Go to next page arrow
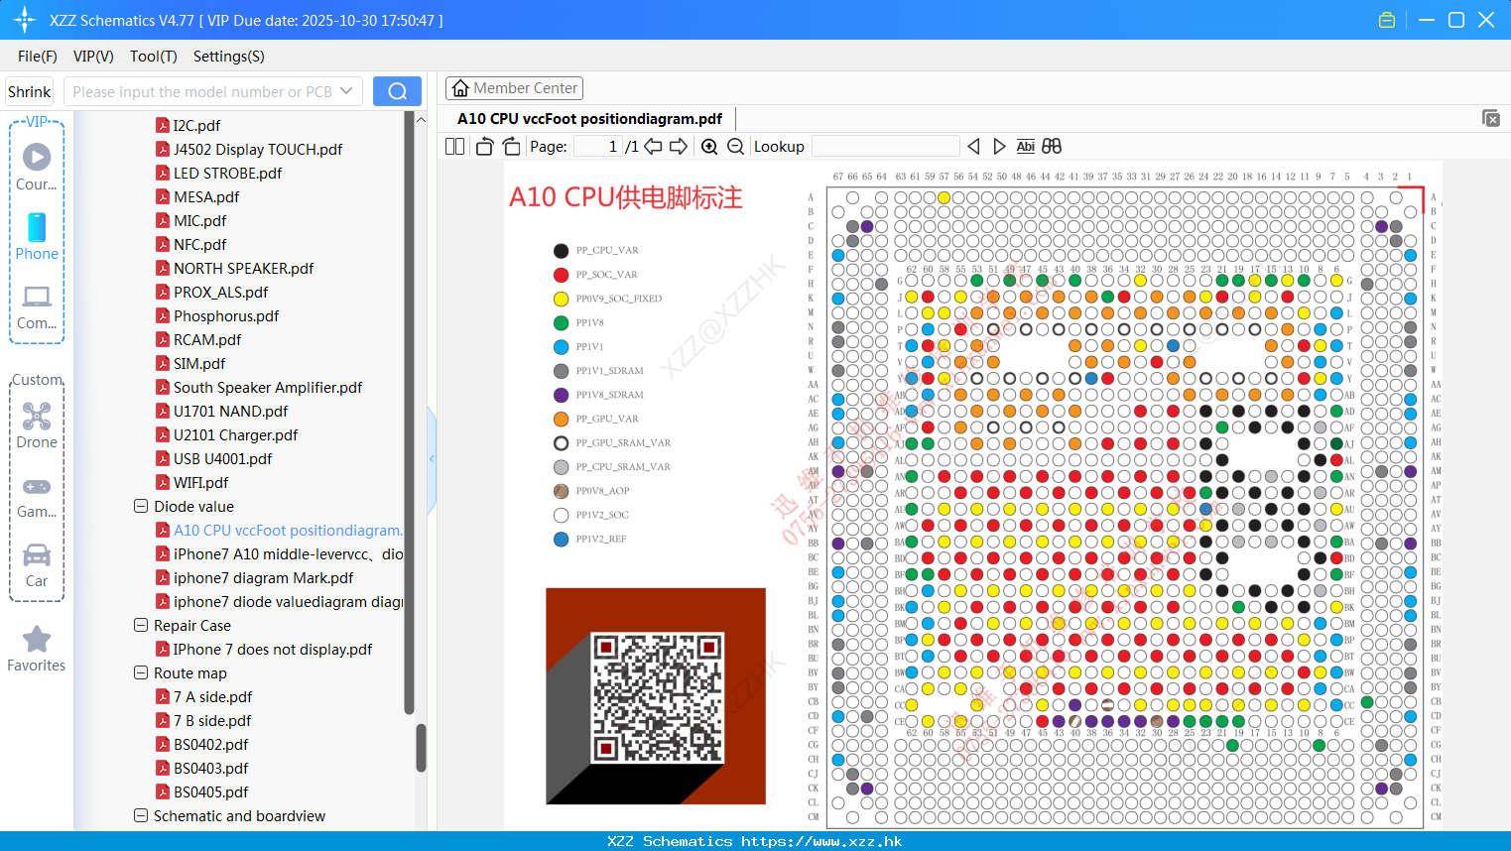The width and height of the screenshot is (1511, 851). [x=679, y=147]
